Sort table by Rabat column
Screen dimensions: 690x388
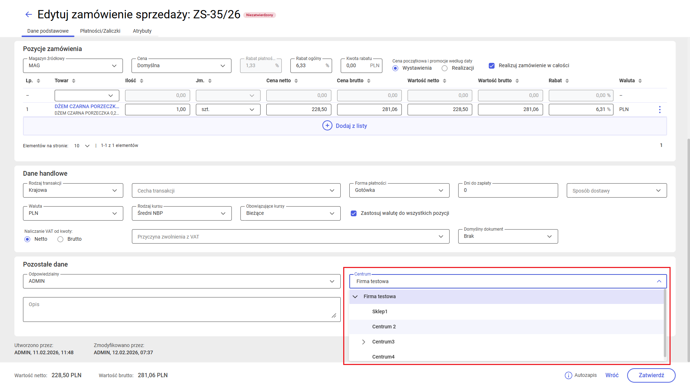pos(567,81)
